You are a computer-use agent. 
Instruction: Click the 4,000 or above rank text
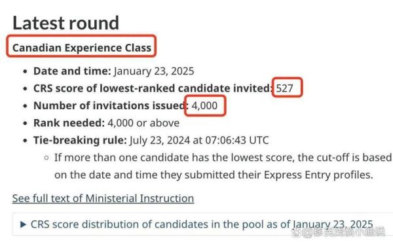143,123
